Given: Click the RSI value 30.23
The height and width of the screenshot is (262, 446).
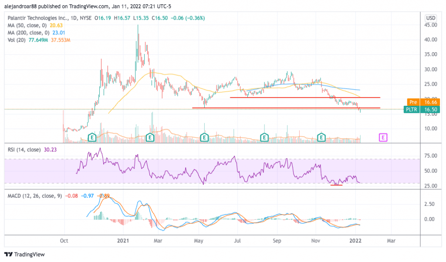Looking at the screenshot, I should [x=51, y=149].
